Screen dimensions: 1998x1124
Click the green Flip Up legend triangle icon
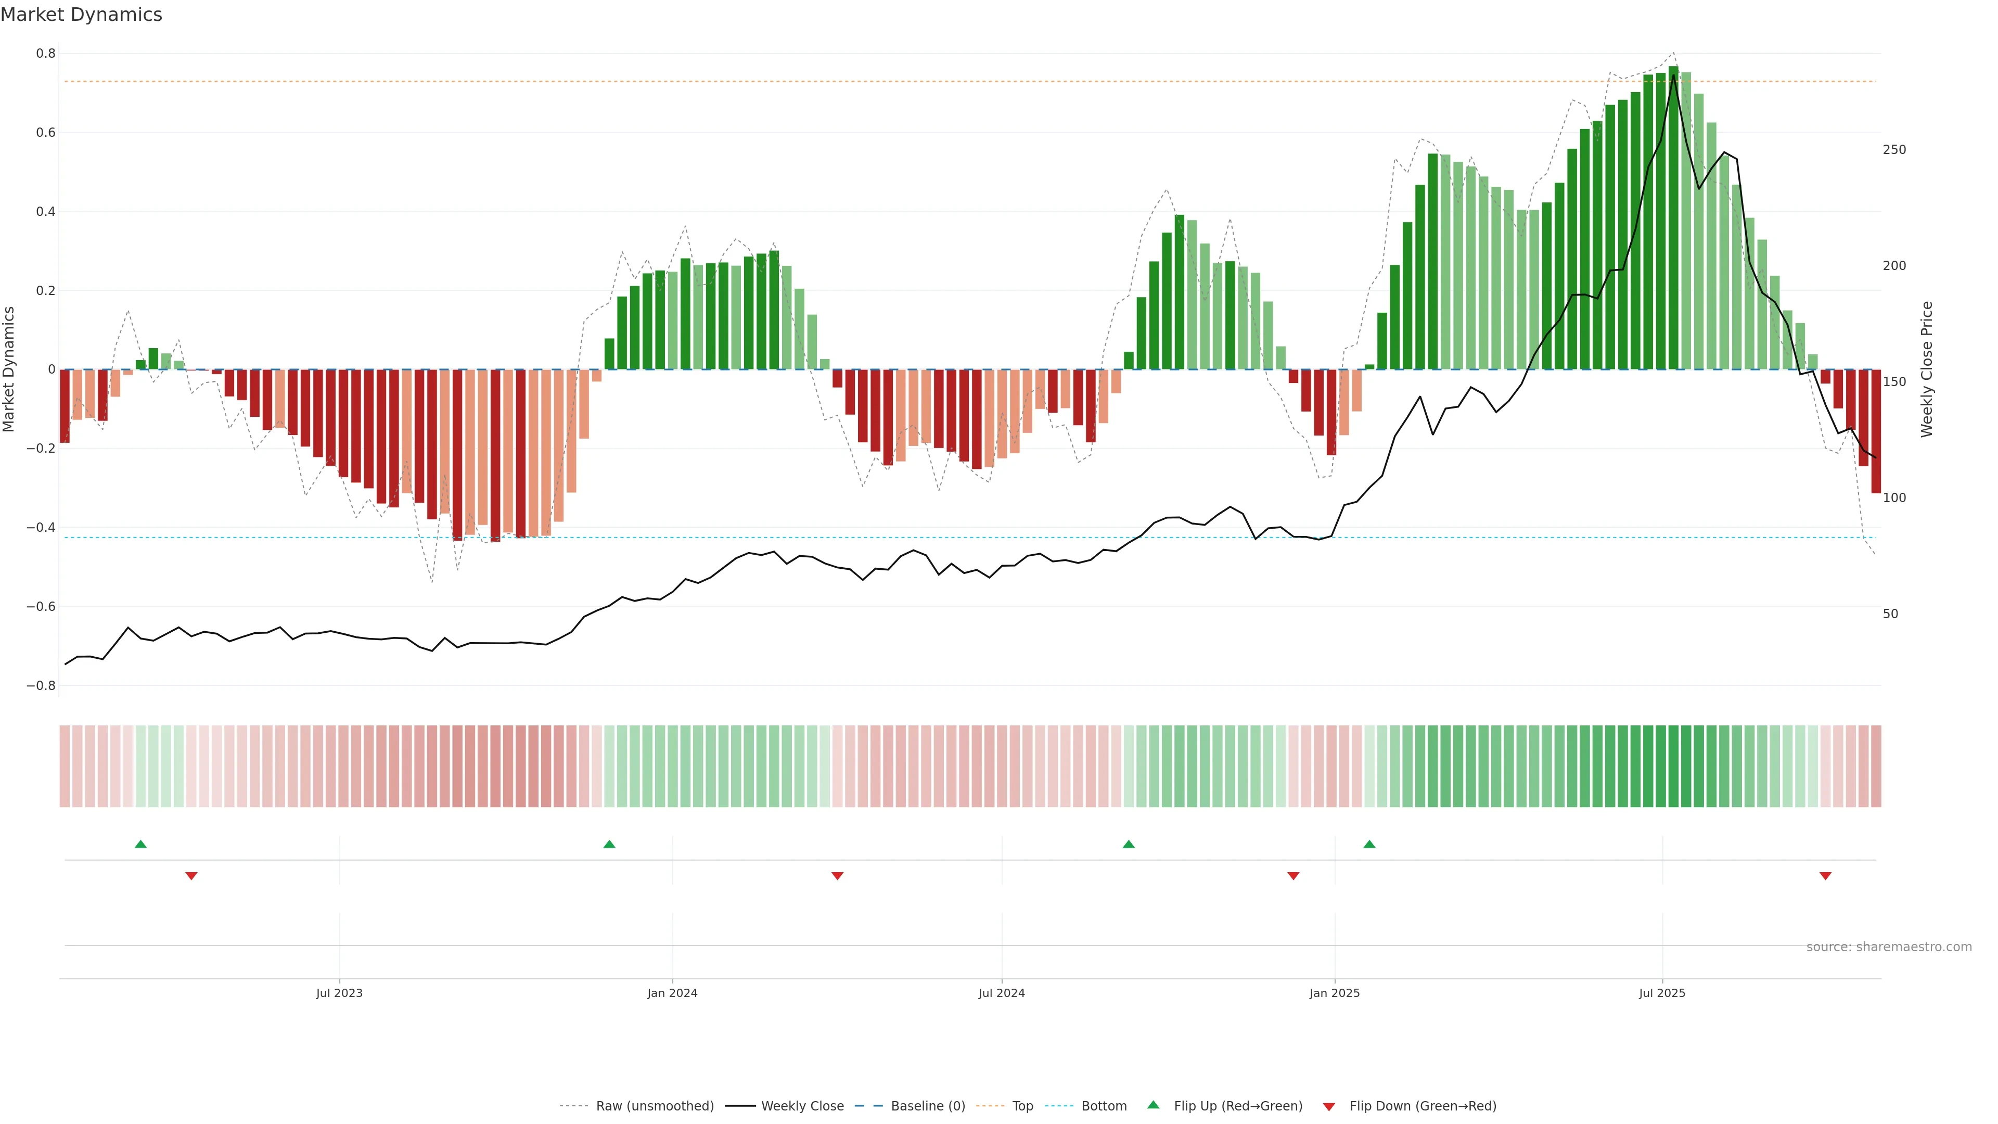pos(1154,1105)
